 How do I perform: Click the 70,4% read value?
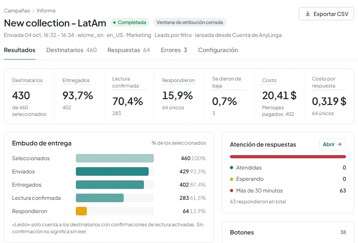coord(127,101)
